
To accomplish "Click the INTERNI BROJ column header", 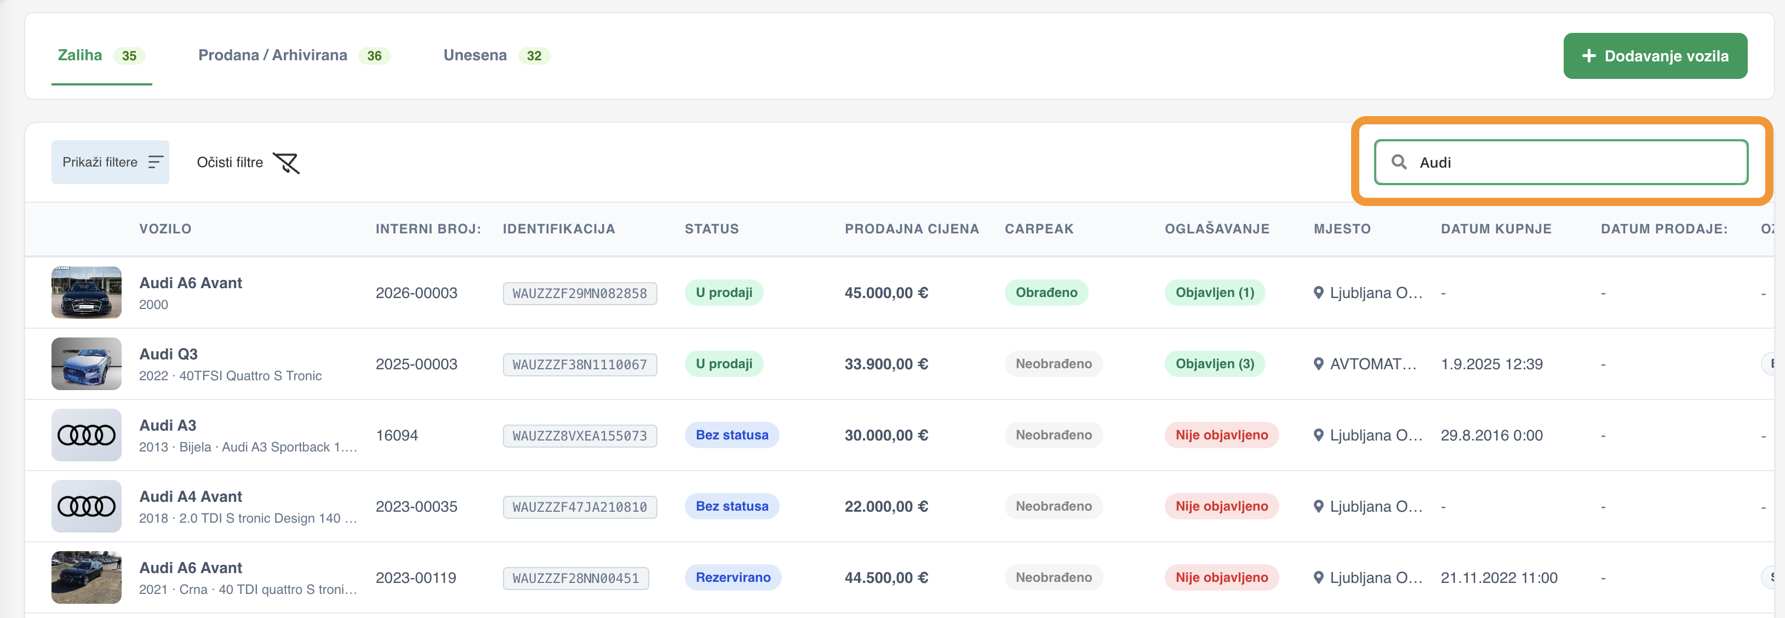I will point(428,228).
